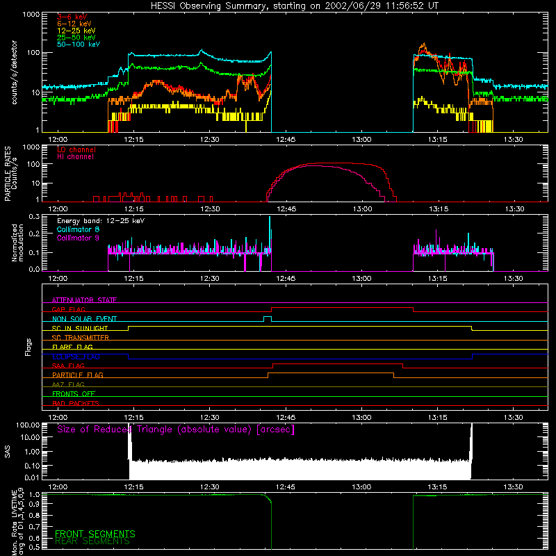Click the 'Normalized modulation' axis label
The height and width of the screenshot is (556, 556).
(17, 243)
